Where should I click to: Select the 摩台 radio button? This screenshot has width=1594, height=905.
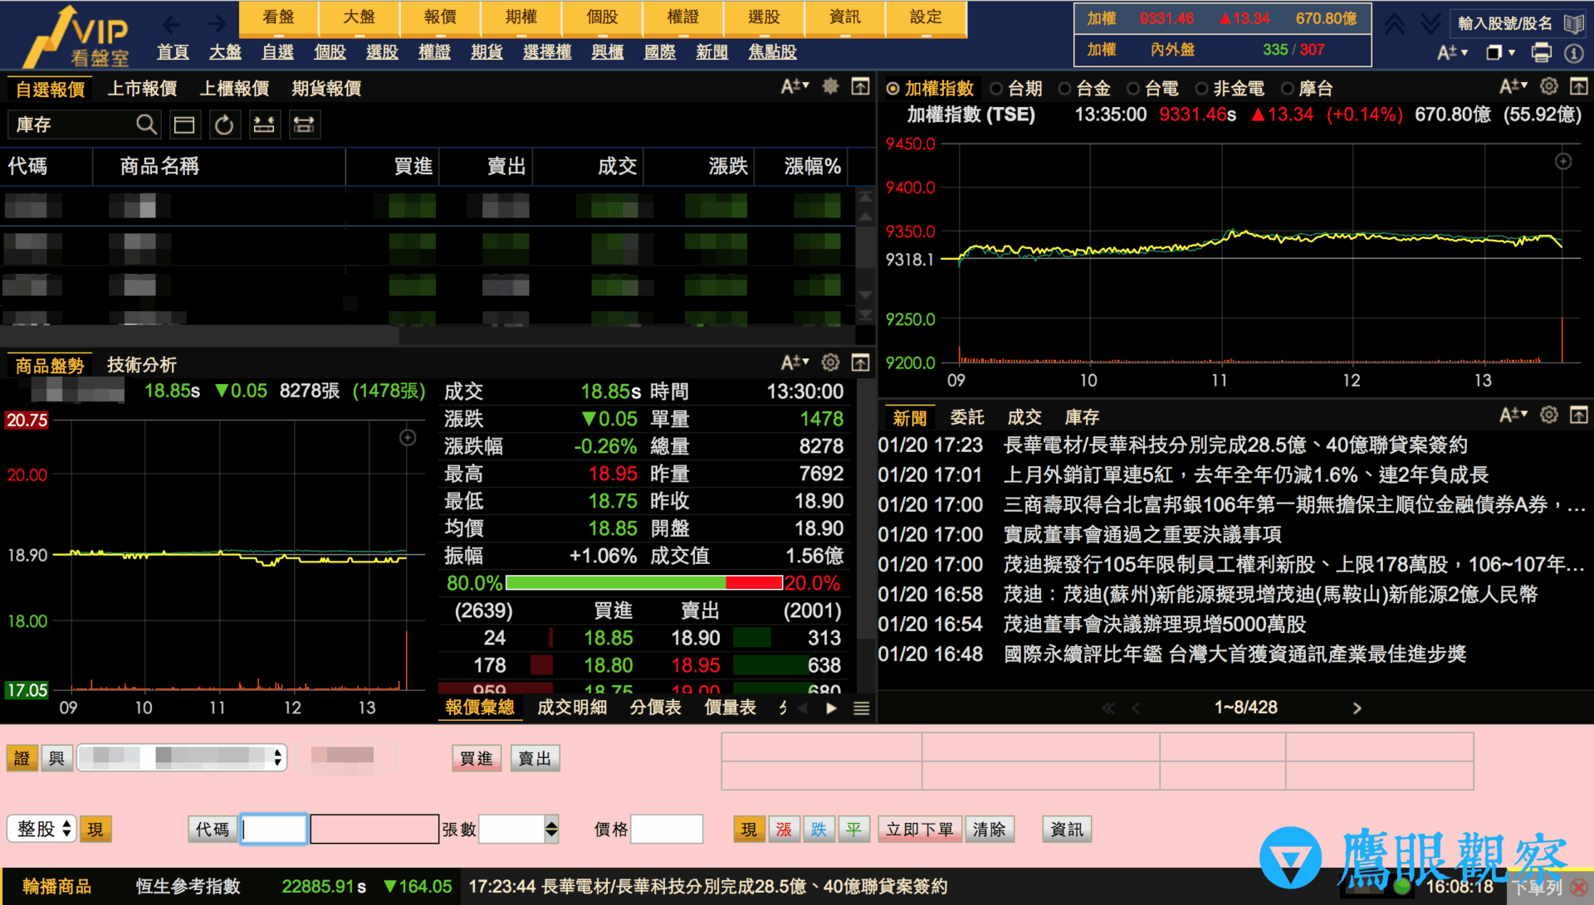(1307, 89)
